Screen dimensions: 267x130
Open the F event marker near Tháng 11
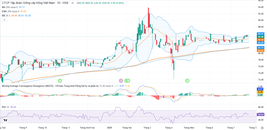tap(60, 80)
